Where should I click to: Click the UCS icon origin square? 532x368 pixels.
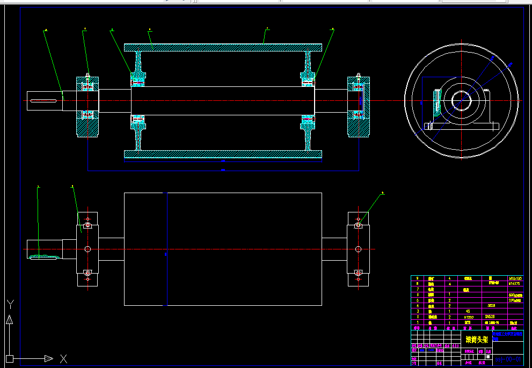[x=10, y=358]
